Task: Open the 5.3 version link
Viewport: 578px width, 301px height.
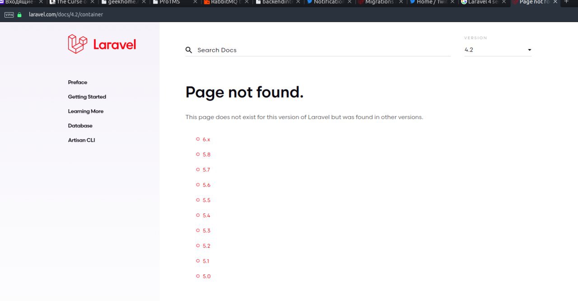Action: point(206,231)
